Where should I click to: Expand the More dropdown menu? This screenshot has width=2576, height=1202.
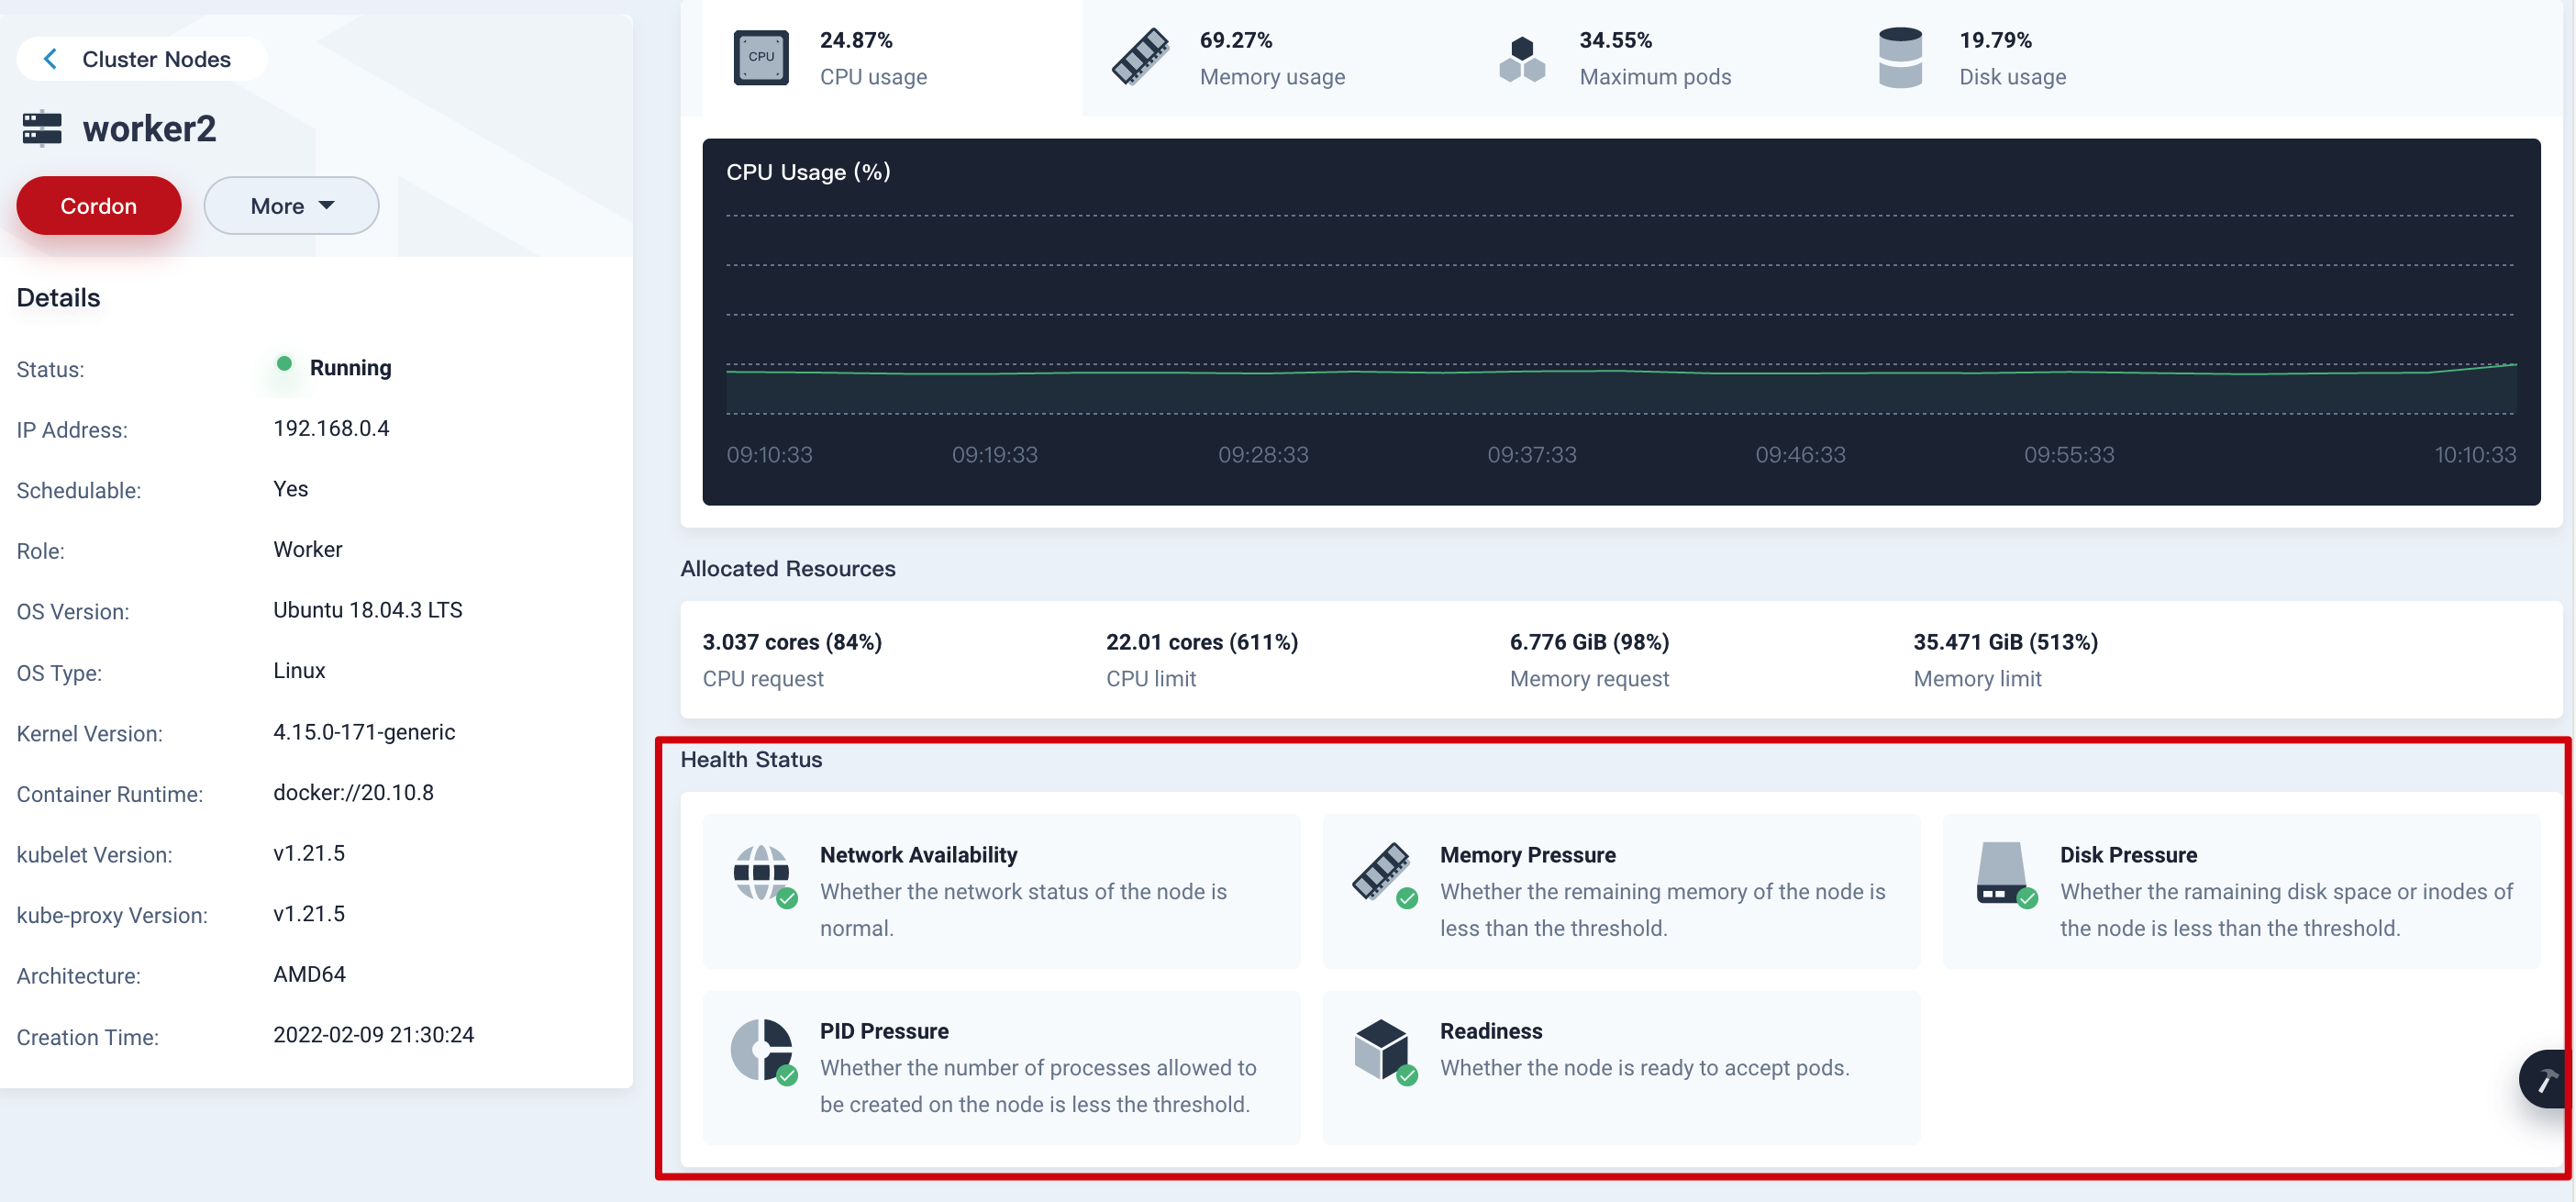(291, 206)
